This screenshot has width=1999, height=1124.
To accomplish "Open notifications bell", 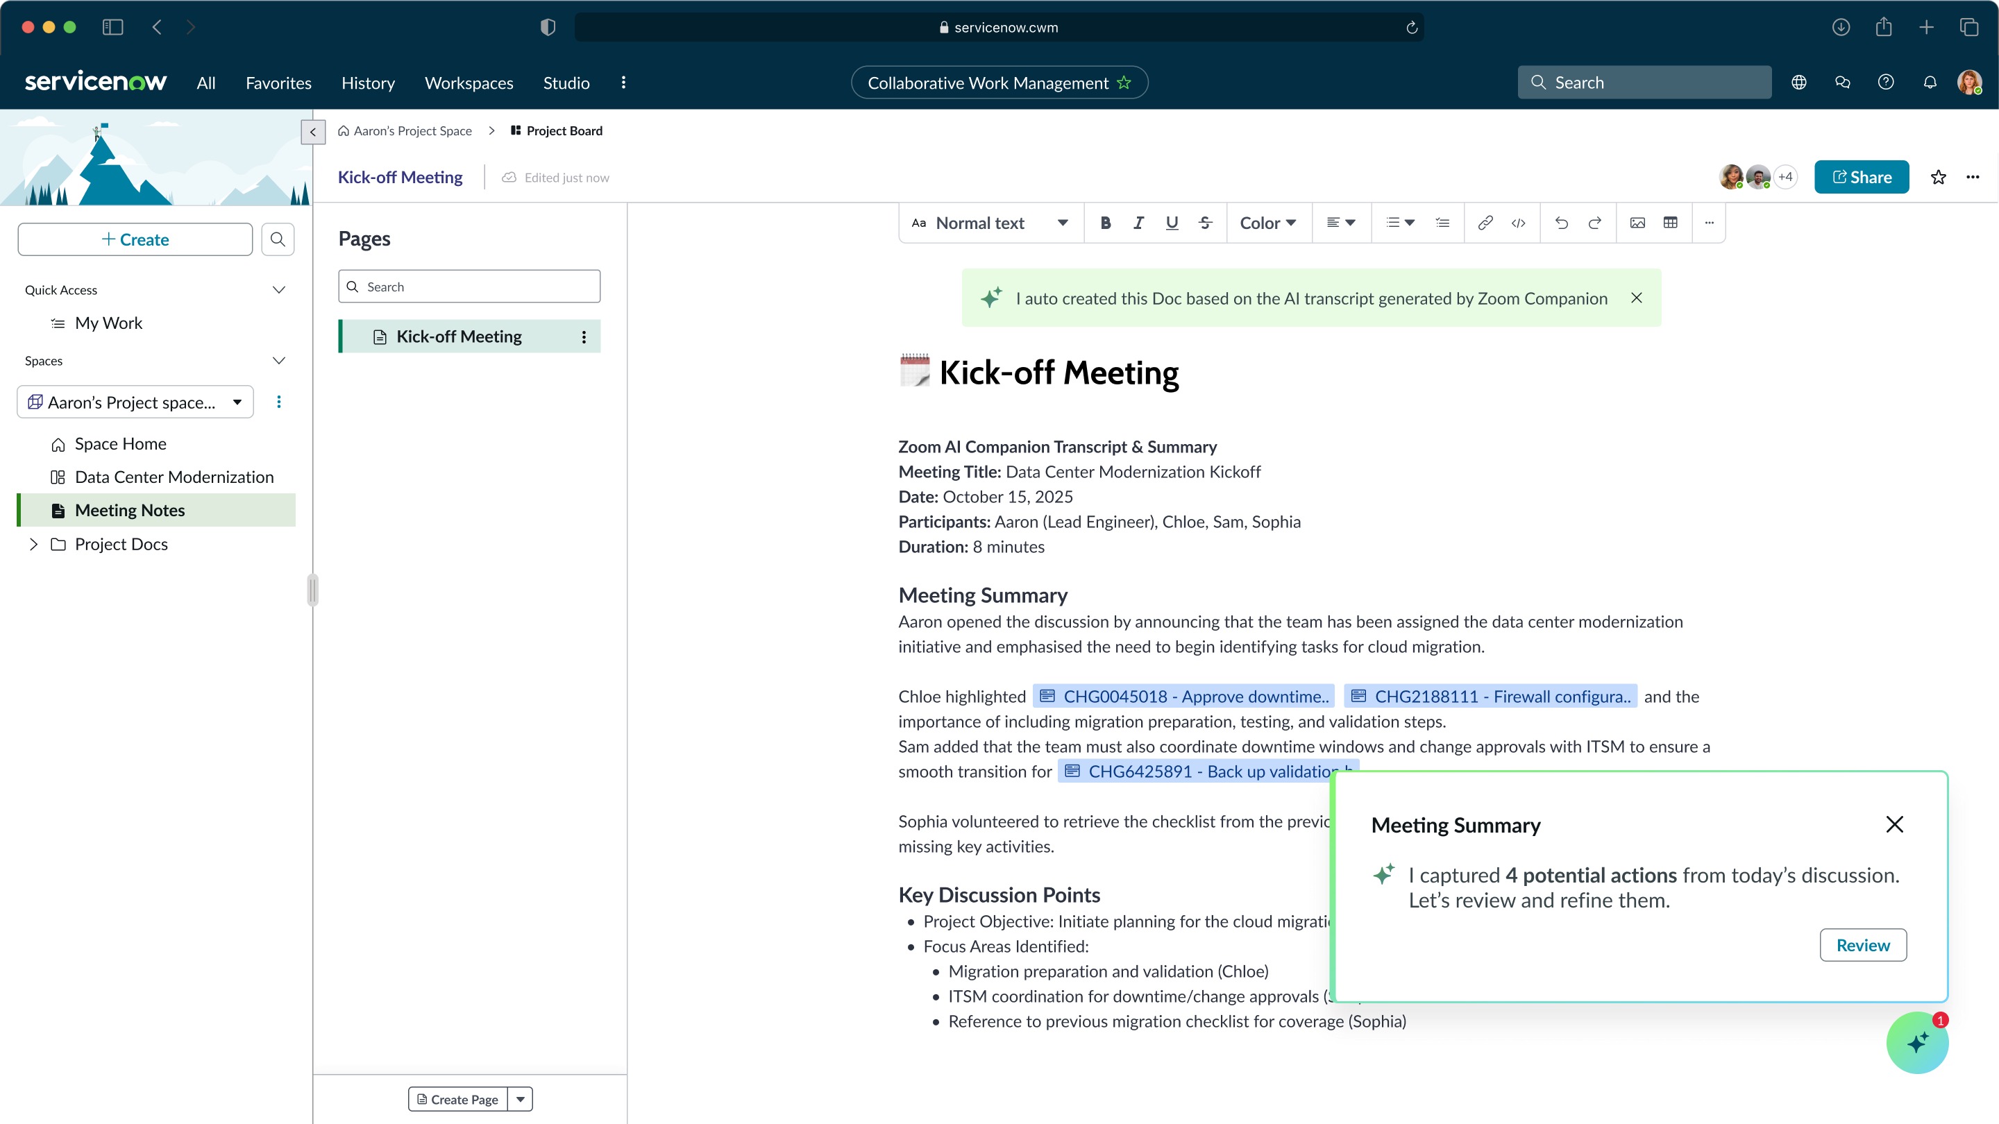I will [1930, 83].
